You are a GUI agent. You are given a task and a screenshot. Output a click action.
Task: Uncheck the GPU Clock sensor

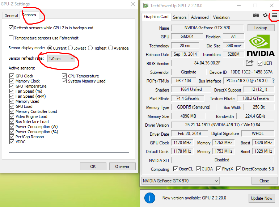pos(12,76)
